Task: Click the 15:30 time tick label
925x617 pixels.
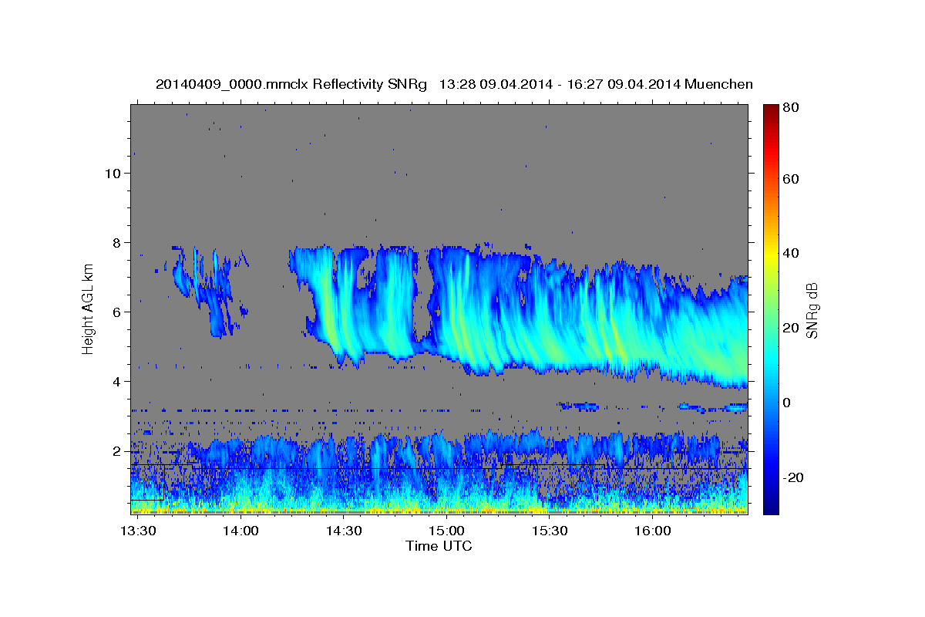Action: 550,531
